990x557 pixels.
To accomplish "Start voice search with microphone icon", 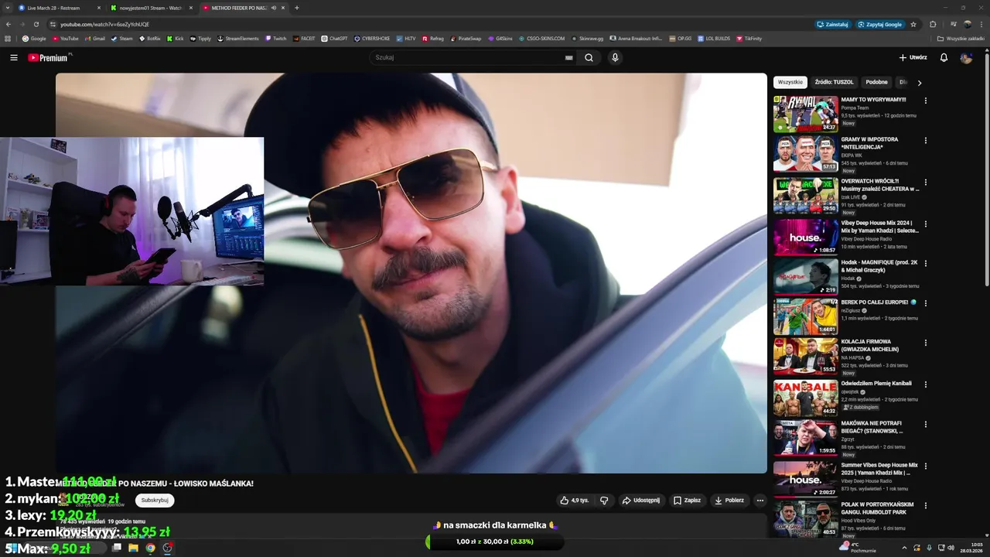I will click(615, 57).
